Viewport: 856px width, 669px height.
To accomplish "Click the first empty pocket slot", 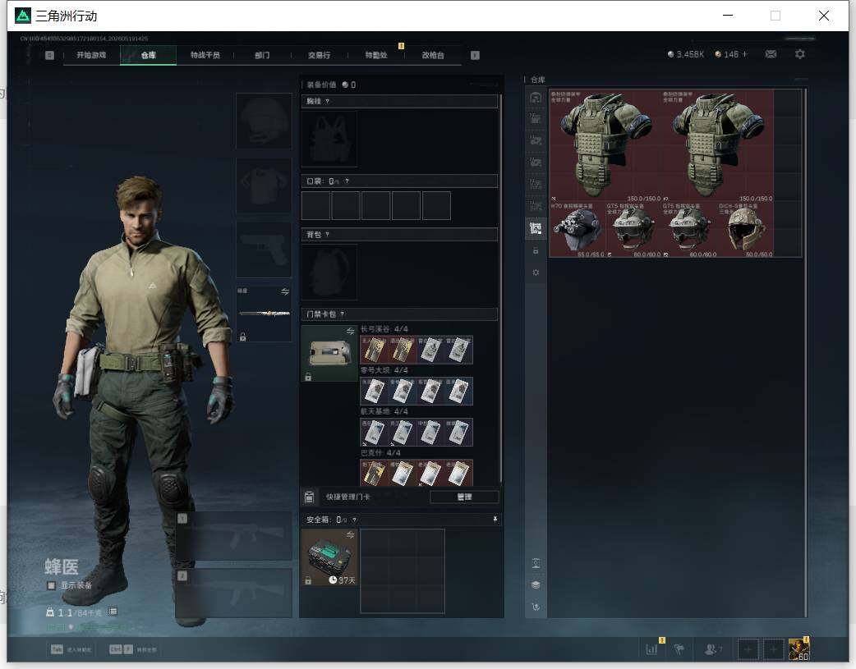I will pos(315,206).
